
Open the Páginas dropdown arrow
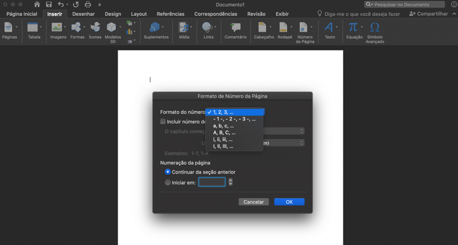tap(17, 27)
